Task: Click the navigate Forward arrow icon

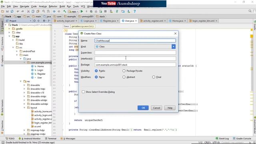Action: tap(59, 12)
